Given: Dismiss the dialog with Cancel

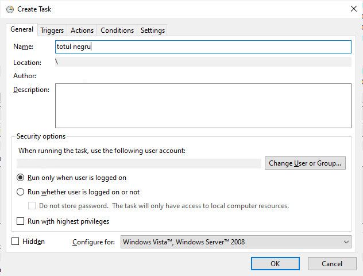Looking at the screenshot, I should [332, 264].
